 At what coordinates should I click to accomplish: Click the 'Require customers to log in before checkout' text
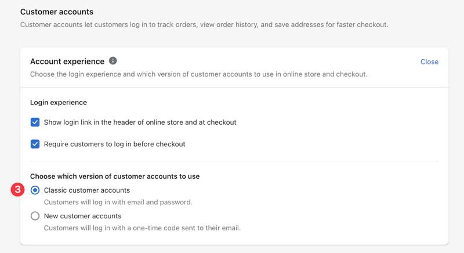[x=114, y=144]
